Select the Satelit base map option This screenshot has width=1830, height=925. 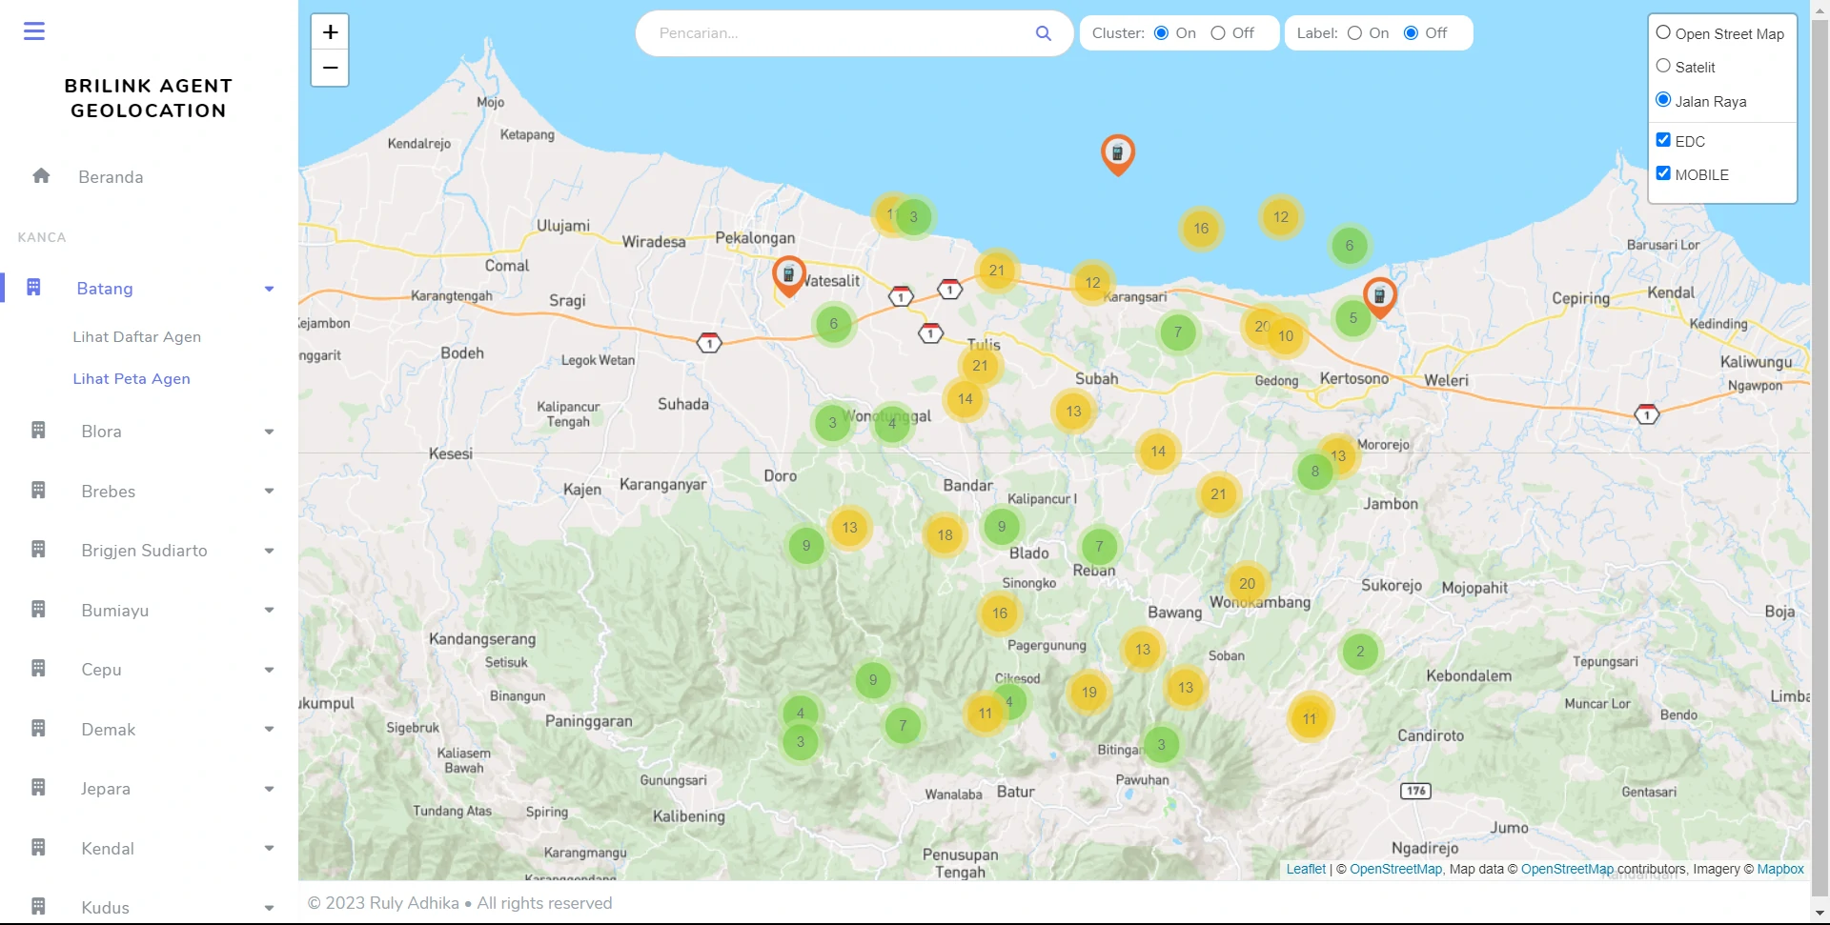coord(1663,66)
